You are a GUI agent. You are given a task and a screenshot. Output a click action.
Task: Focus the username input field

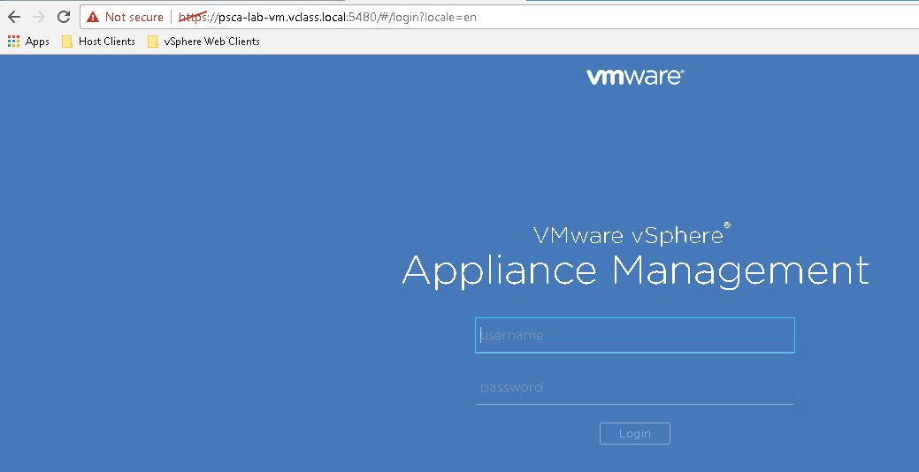(x=634, y=335)
